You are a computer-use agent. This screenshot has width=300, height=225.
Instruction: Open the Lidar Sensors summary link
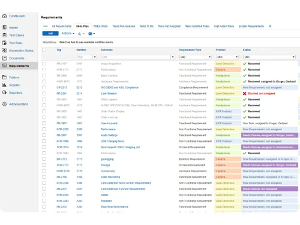[x=109, y=94]
